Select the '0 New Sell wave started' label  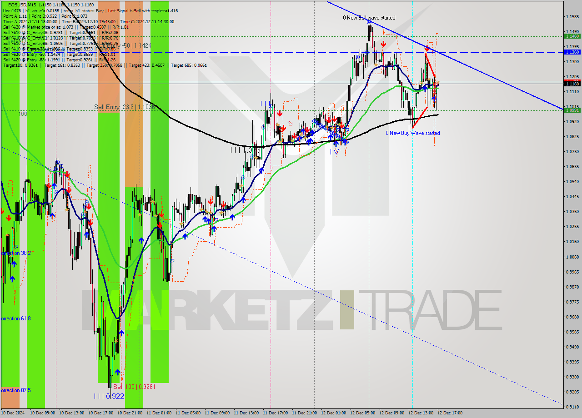[369, 18]
